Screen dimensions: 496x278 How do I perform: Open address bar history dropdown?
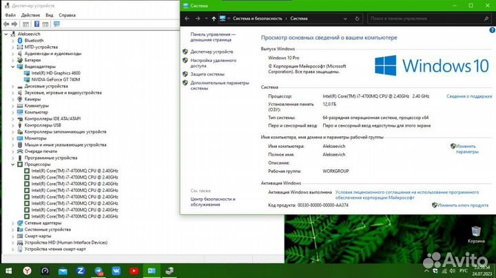(x=345, y=19)
